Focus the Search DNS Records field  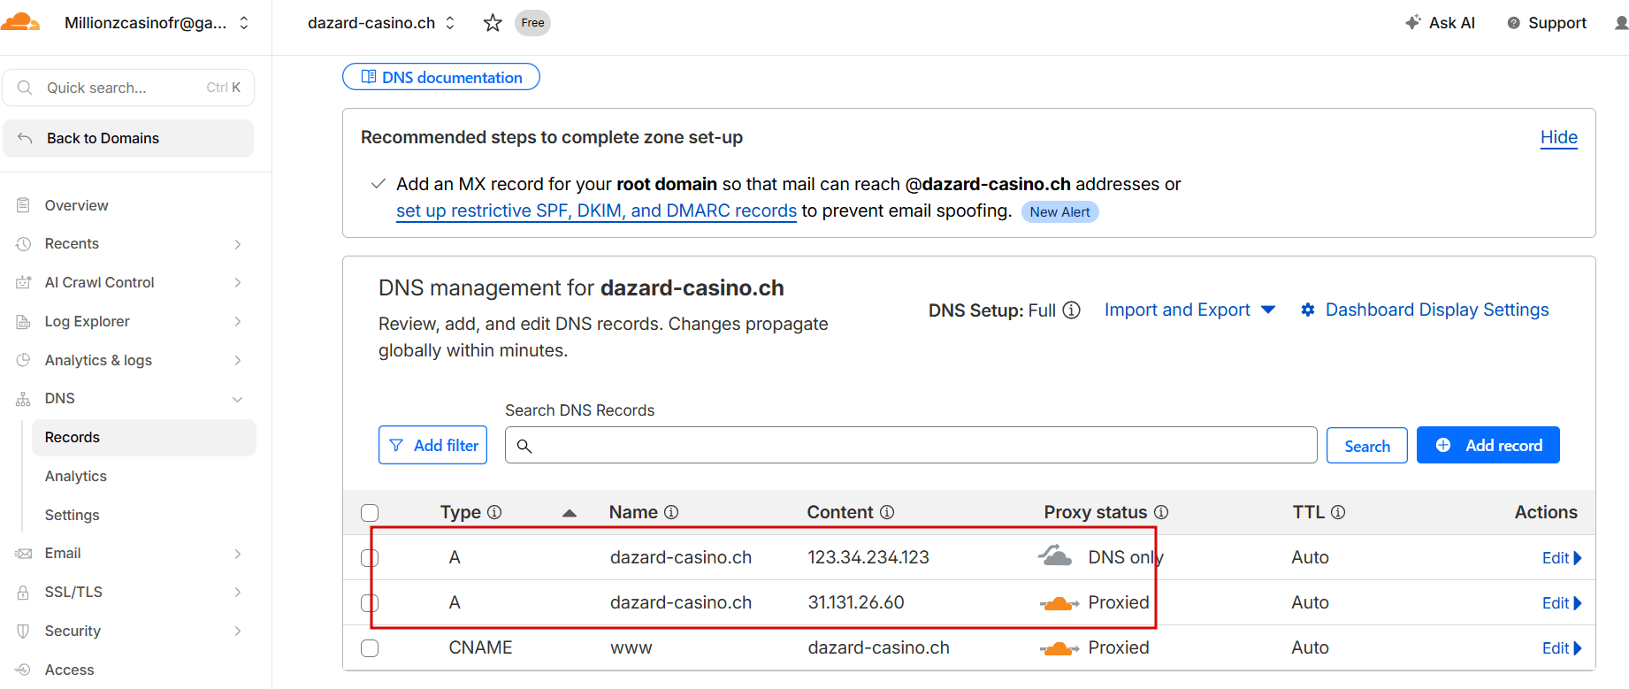[920, 446]
